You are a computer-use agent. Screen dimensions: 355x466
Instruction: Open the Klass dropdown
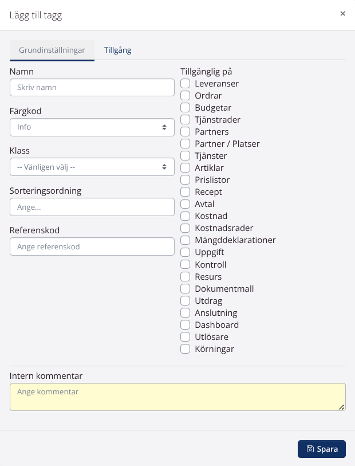92,167
